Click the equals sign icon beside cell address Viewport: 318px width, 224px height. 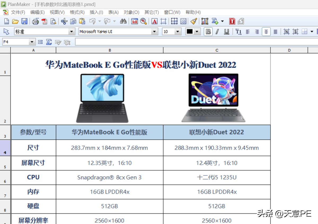[40, 42]
